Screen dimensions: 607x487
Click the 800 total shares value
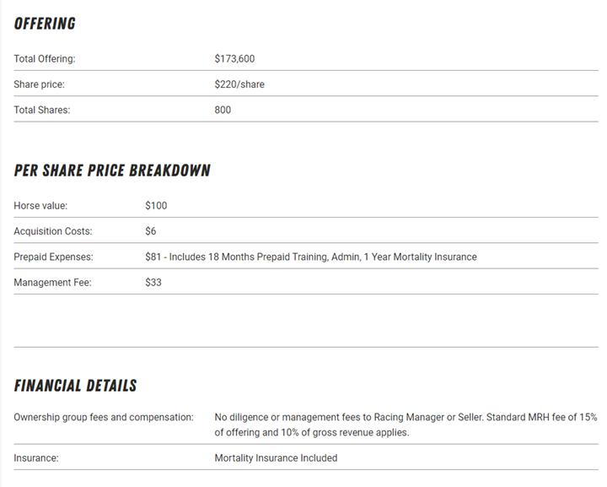pyautogui.click(x=223, y=110)
